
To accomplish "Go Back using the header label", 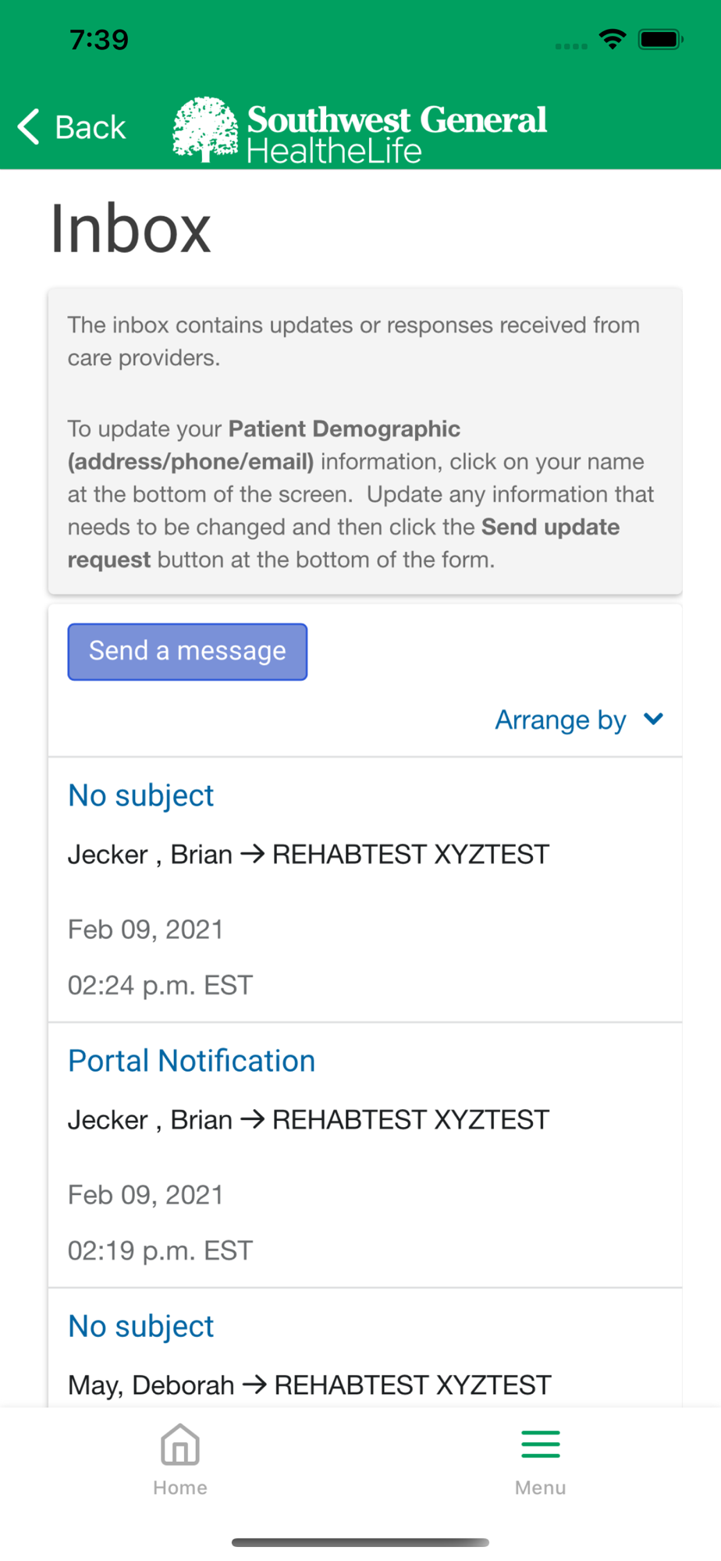I will [x=90, y=127].
